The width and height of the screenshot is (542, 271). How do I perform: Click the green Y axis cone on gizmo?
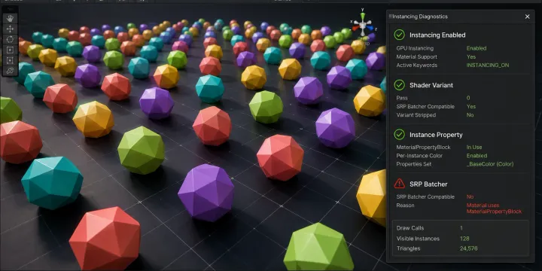363,17
